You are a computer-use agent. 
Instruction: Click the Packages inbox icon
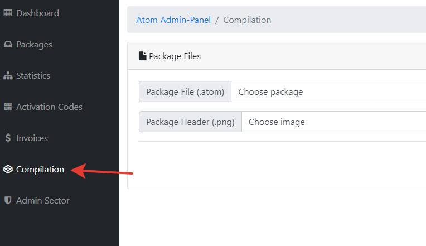[8, 44]
